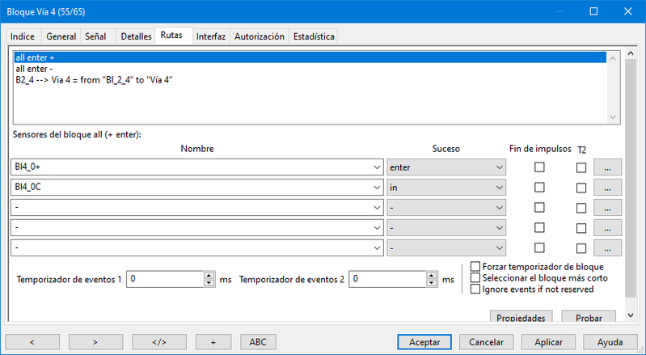Go to previous block with < button

coord(32,342)
